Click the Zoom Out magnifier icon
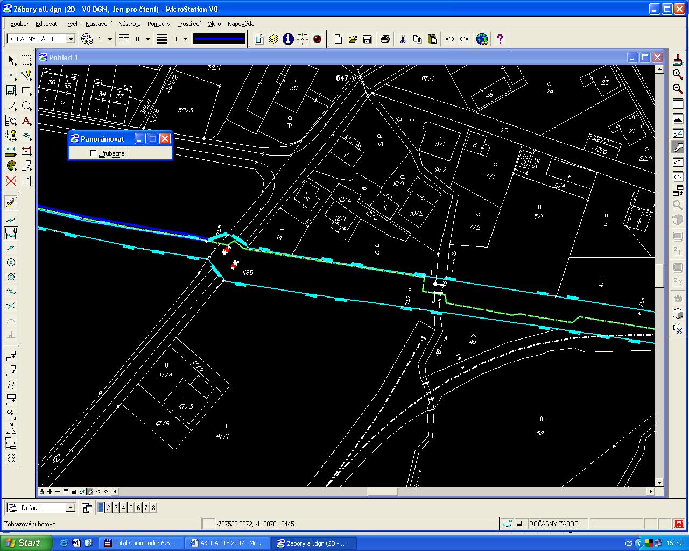The image size is (689, 551). pyautogui.click(x=678, y=89)
